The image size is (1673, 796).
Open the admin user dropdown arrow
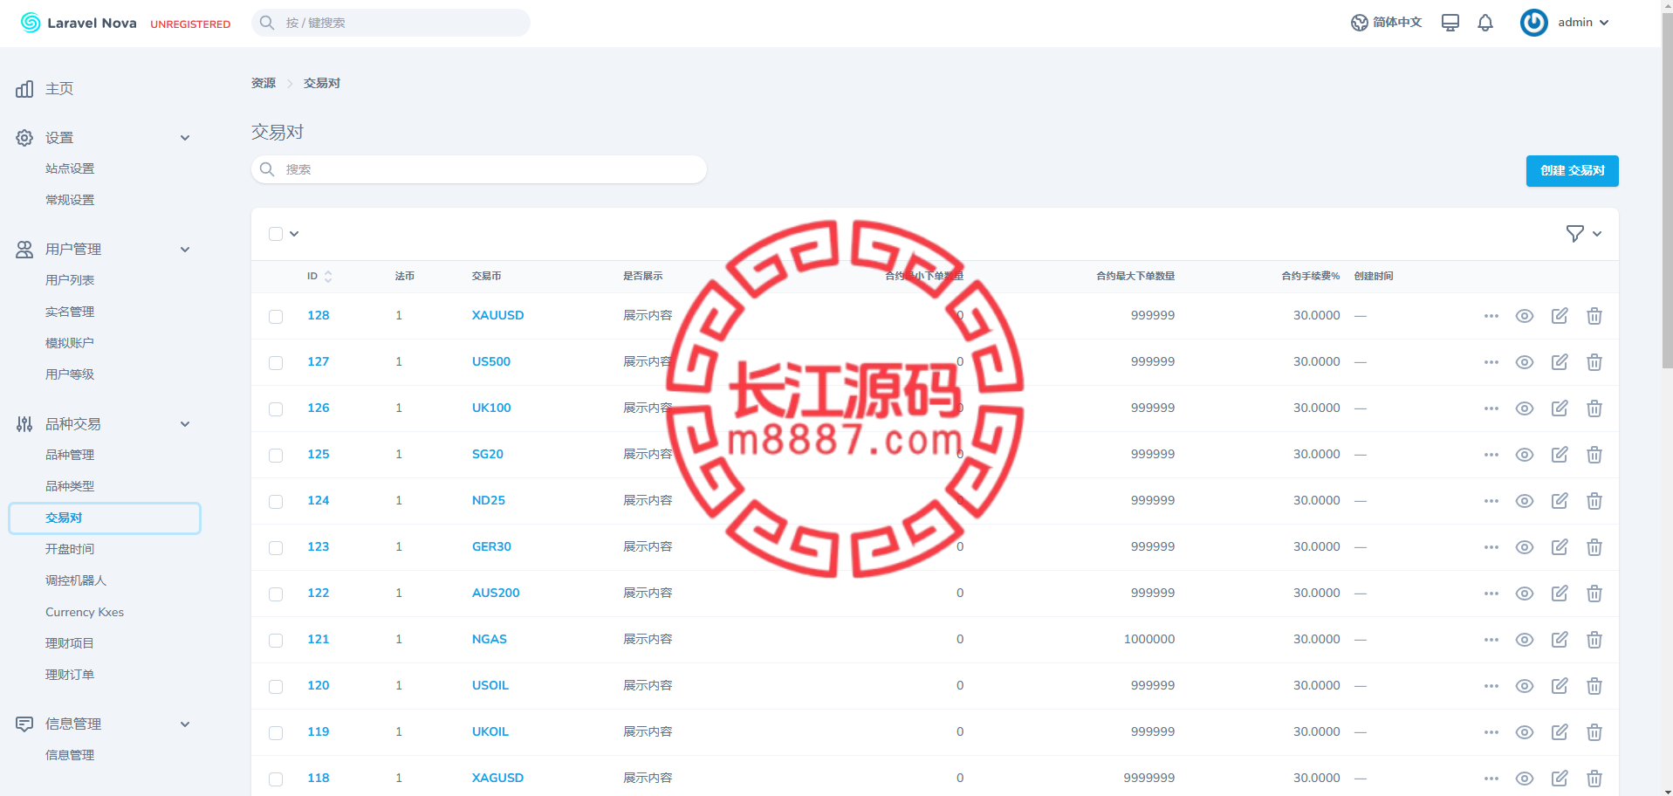1604,23
